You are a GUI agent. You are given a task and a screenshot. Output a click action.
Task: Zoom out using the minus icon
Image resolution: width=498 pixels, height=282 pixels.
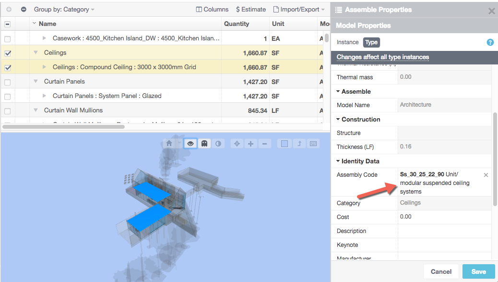[x=264, y=143]
